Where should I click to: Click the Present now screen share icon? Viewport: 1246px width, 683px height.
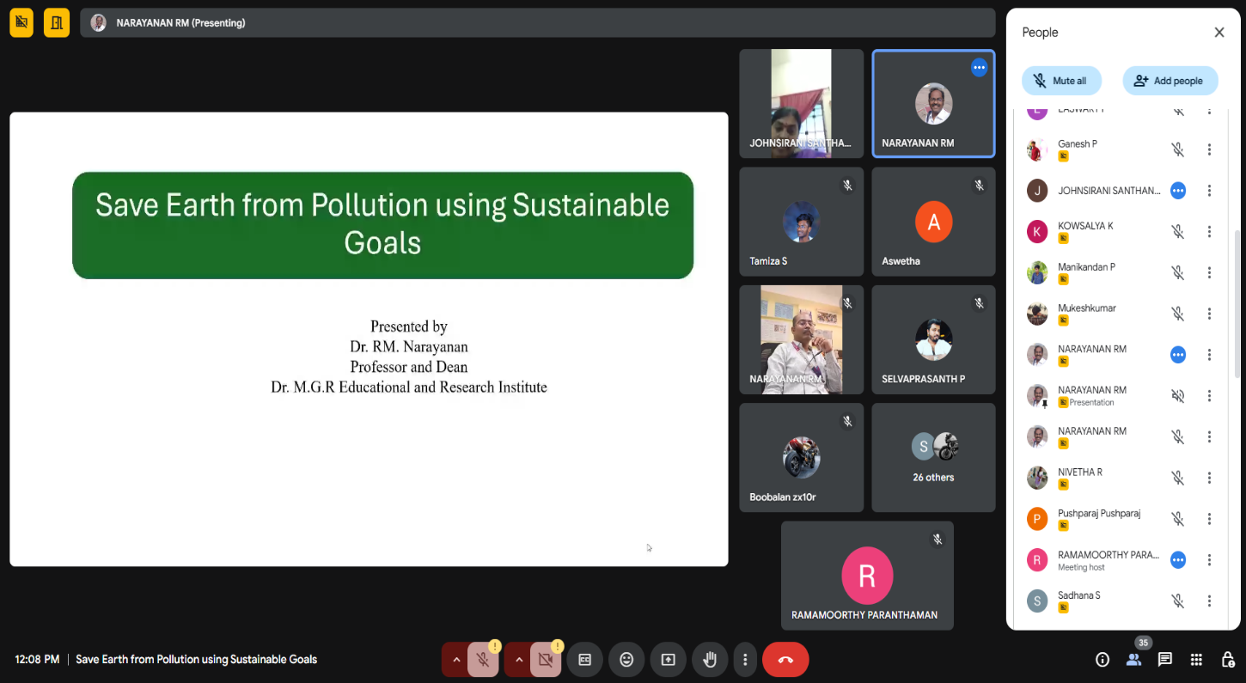(x=668, y=660)
